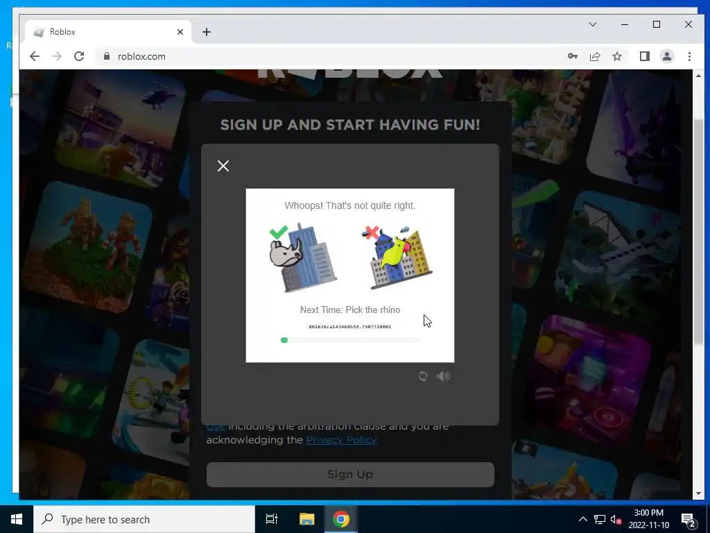Open notification center icon
The image size is (710, 533).
click(x=689, y=519)
